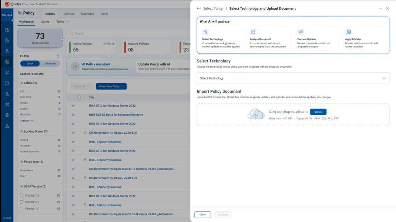The image size is (396, 222).
Task: Click the 30 Days info icon
Action: pyautogui.click(x=113, y=44)
